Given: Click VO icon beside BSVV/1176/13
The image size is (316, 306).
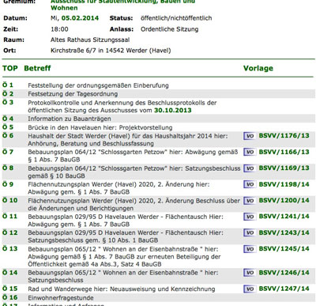Looking at the screenshot, I should coord(250,136).
